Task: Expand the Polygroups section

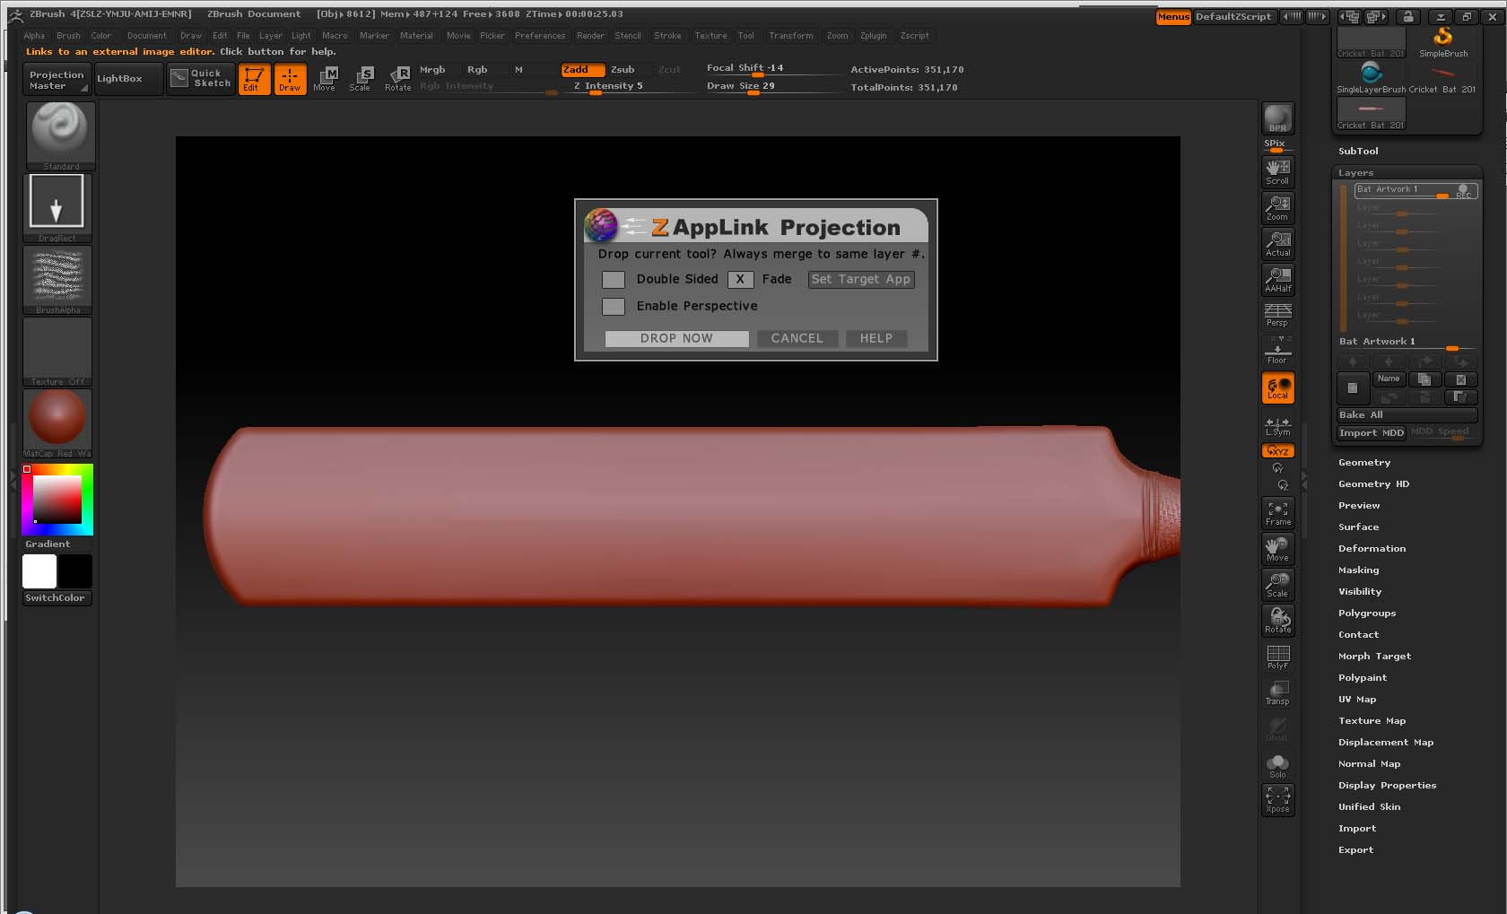Action: coord(1367,614)
